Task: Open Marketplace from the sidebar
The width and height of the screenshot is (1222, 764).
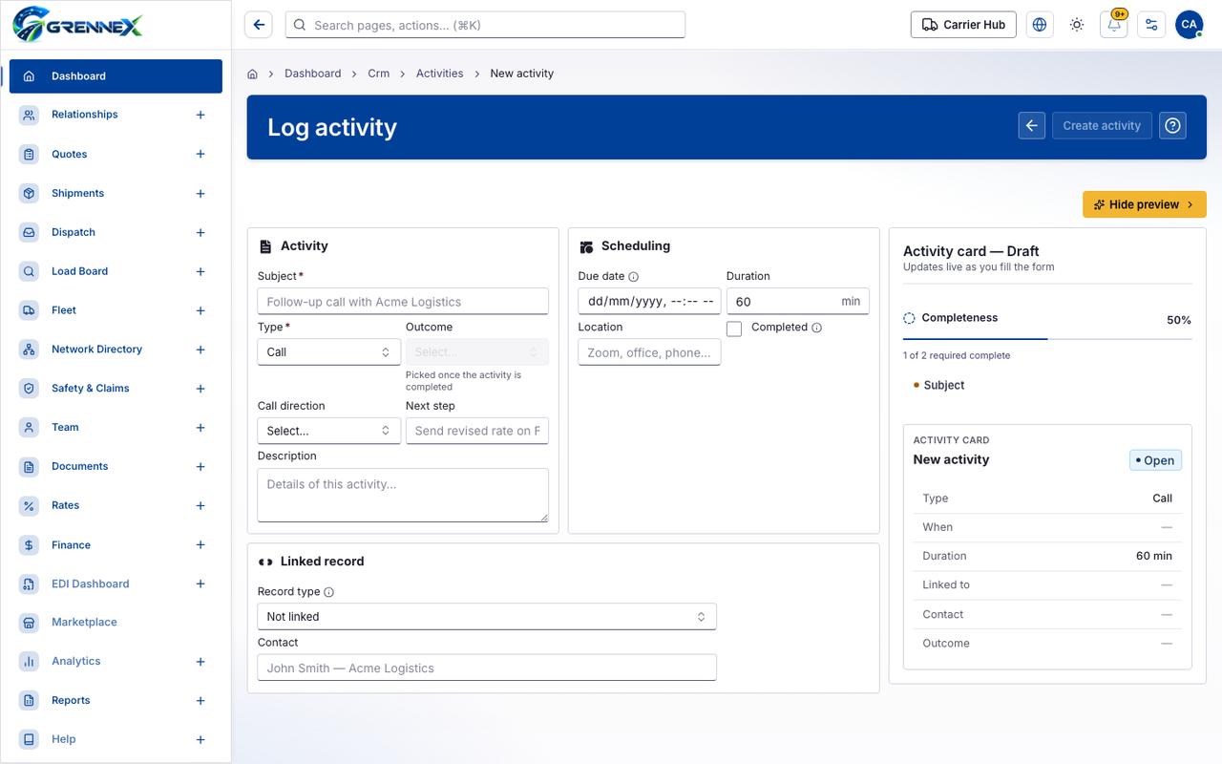Action: (84, 622)
